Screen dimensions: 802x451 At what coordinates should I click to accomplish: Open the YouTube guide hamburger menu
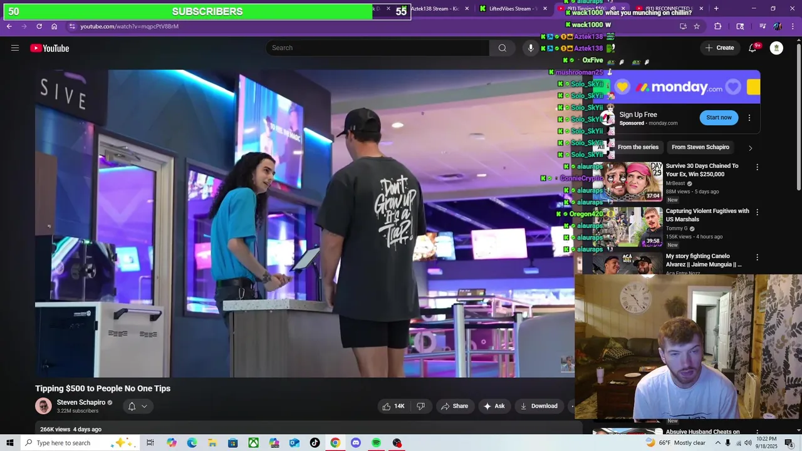pos(15,48)
